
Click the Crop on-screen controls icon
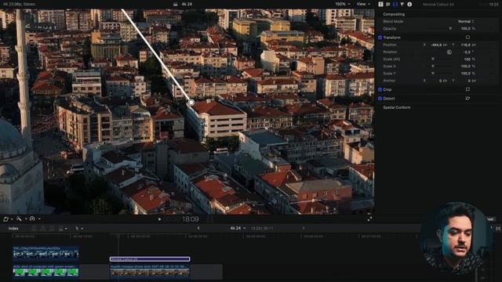(x=467, y=89)
